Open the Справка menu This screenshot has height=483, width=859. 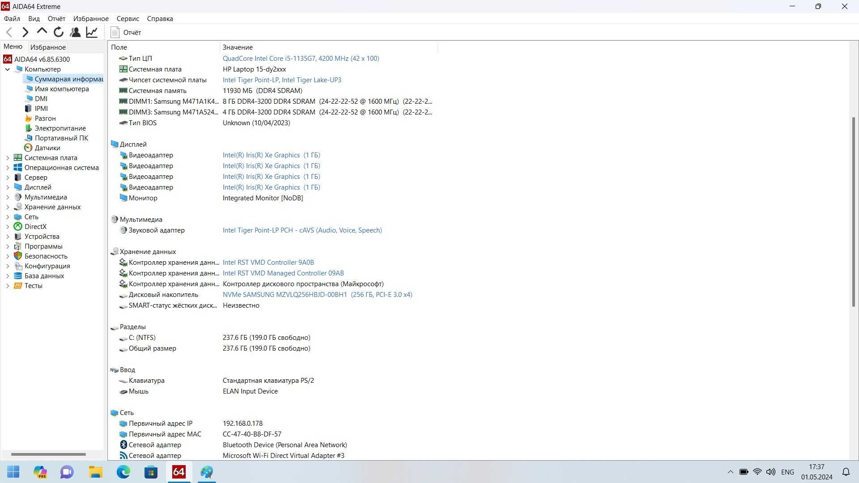tap(160, 19)
